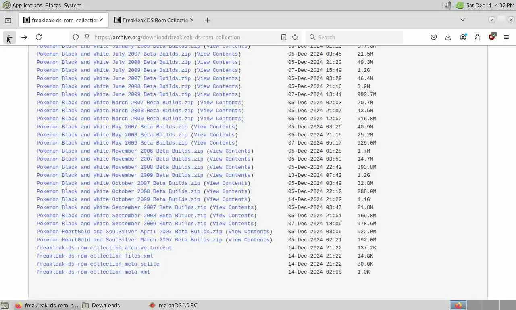This screenshot has width=516, height=310.
Task: Click the uBlock Origin extension icon
Action: point(492,37)
